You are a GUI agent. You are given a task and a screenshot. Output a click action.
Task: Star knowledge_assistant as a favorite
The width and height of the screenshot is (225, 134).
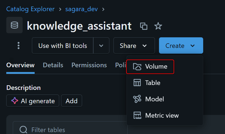click(x=158, y=26)
